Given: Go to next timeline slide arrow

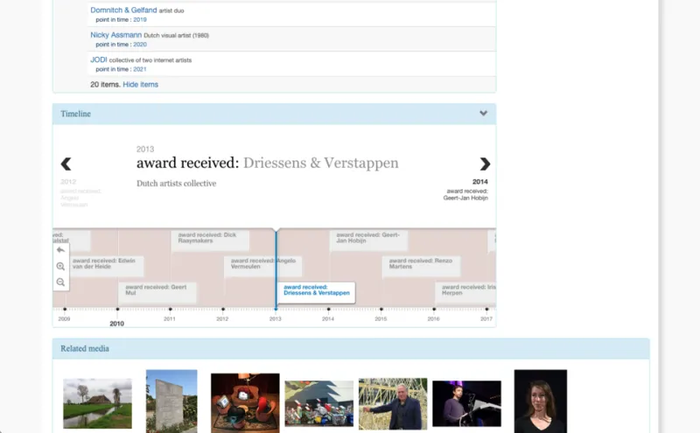Looking at the screenshot, I should coord(485,164).
